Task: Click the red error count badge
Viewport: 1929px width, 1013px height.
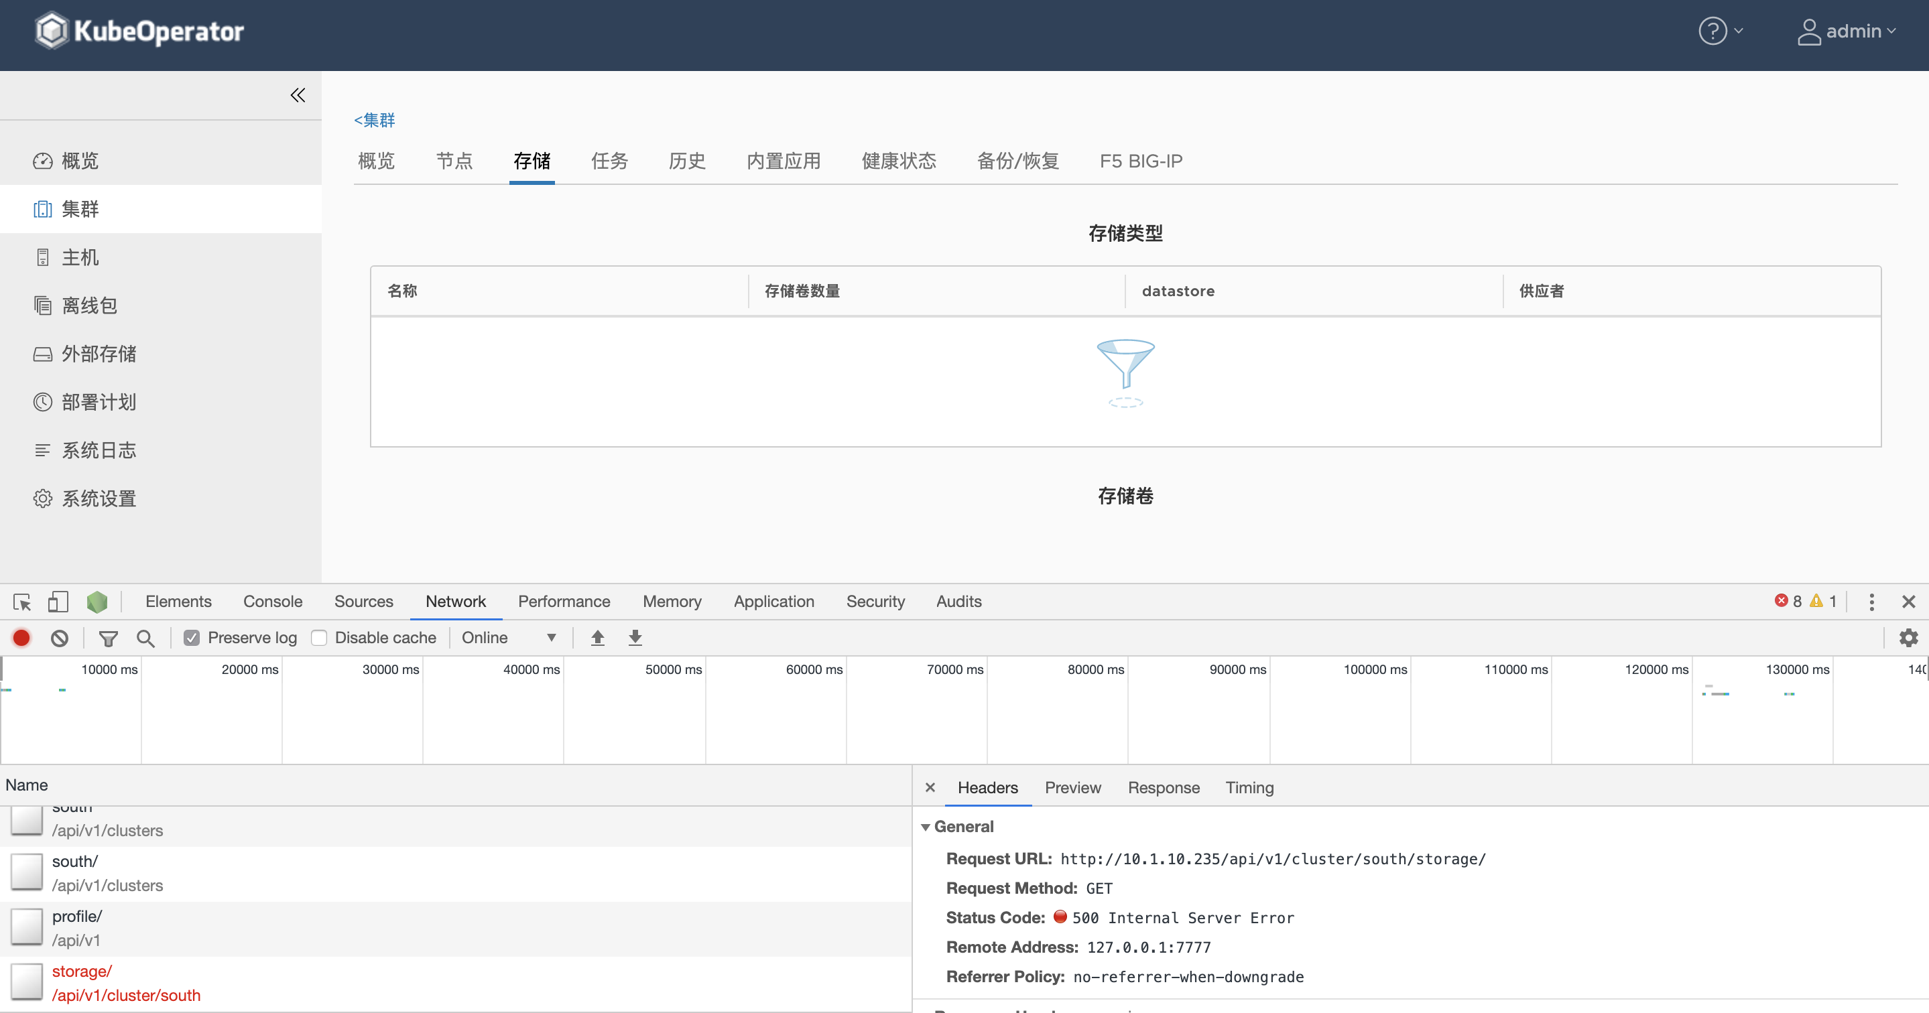Action: point(1788,601)
